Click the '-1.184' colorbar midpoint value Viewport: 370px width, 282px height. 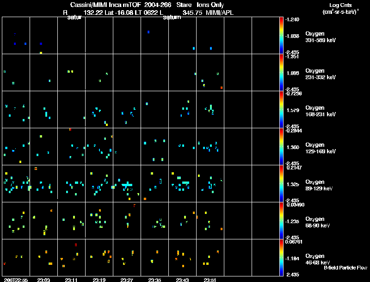coord(292,258)
